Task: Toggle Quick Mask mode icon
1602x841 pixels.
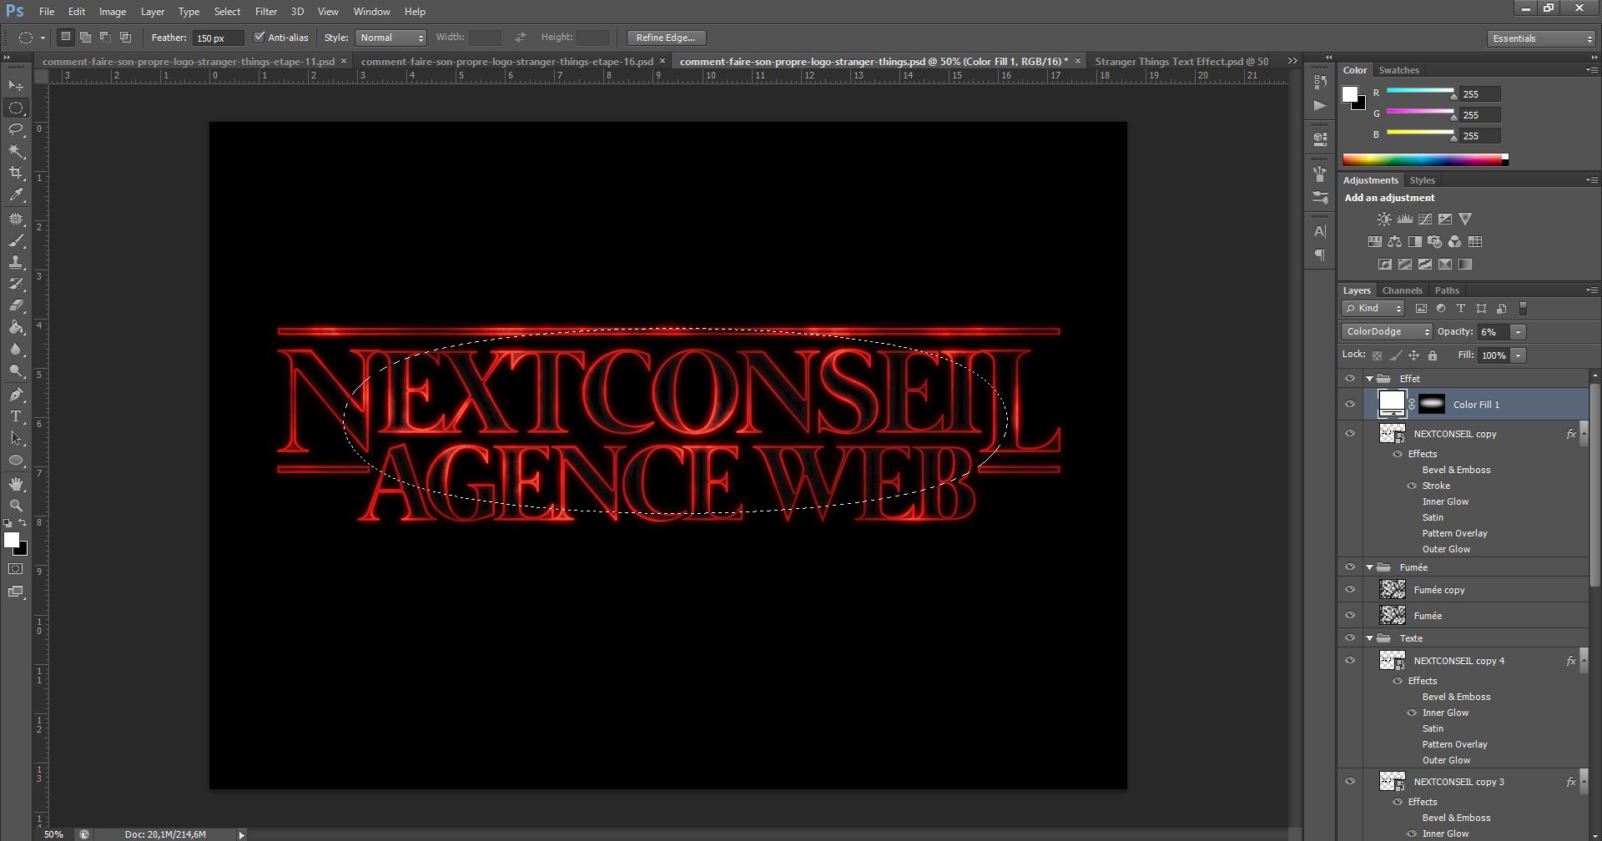Action: coord(16,569)
